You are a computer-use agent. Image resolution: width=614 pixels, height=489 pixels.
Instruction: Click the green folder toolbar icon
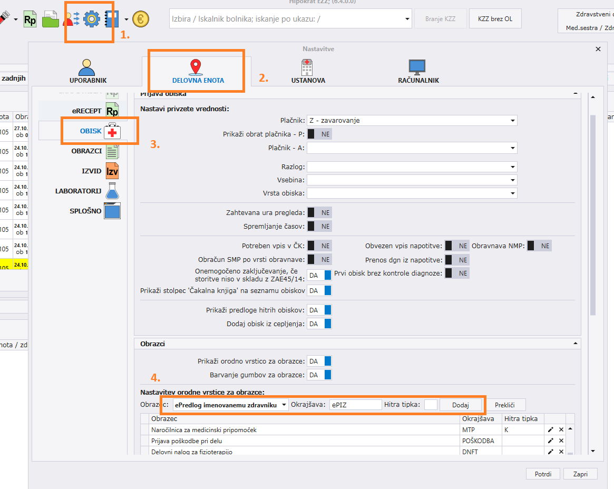[x=51, y=19]
